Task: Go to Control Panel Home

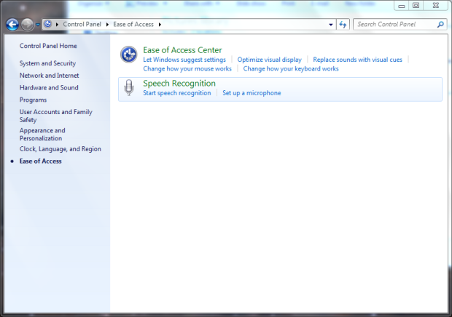Action: click(x=48, y=46)
